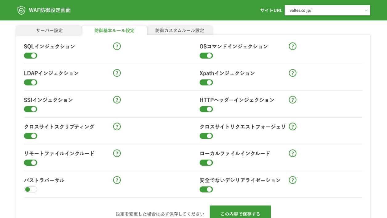The width and height of the screenshot is (387, 218).
Task: Enable the パストラバーサル protection toggle
Action: 30,189
